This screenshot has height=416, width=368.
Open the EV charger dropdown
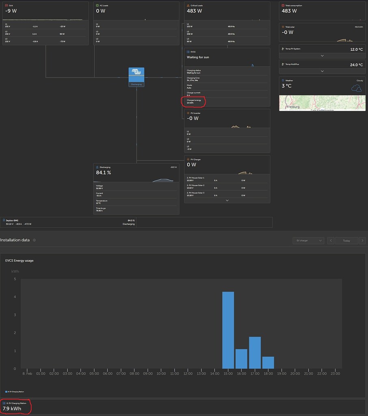pyautogui.click(x=308, y=240)
